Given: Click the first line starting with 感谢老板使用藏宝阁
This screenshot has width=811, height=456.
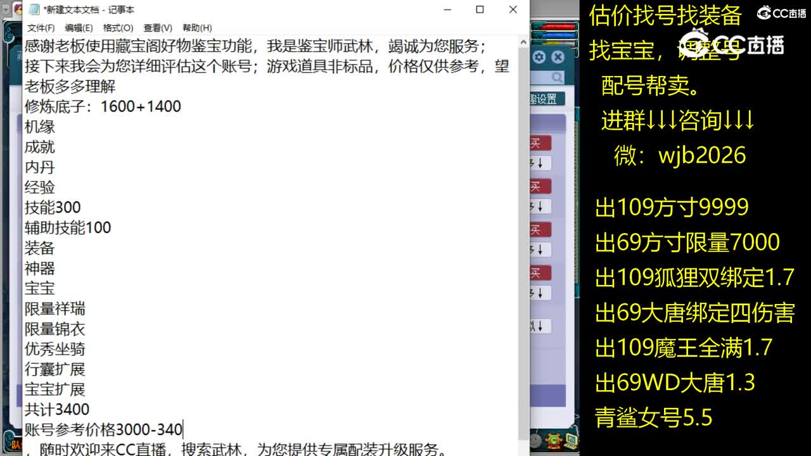Looking at the screenshot, I should pos(257,46).
